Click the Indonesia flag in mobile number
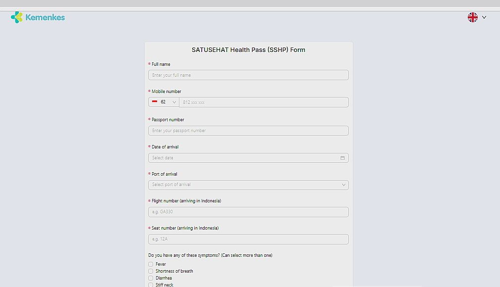The width and height of the screenshot is (500, 287). tap(155, 101)
